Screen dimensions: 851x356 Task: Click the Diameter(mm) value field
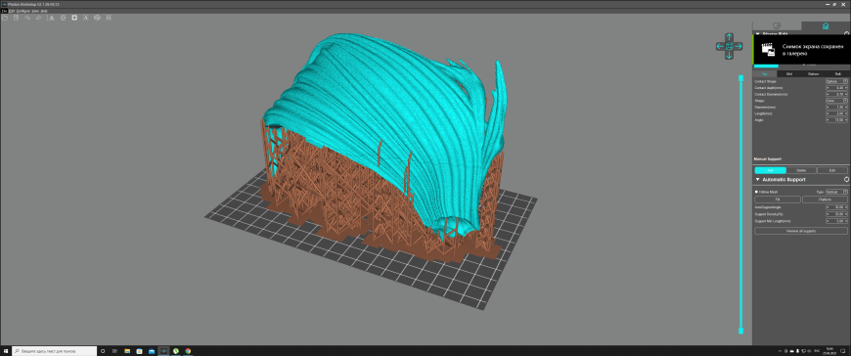[x=836, y=108]
